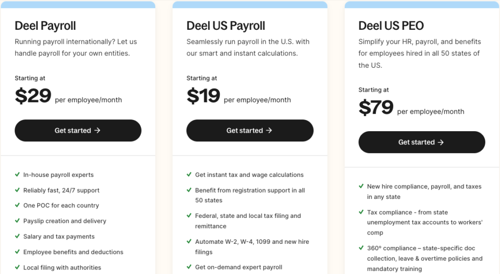Click checkmark beside 360° compliance feature

pos(361,248)
